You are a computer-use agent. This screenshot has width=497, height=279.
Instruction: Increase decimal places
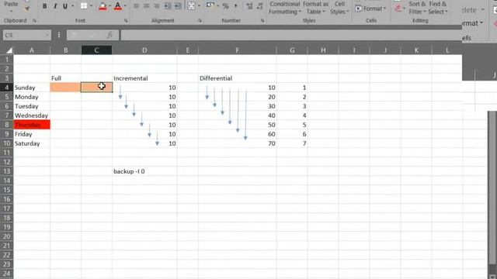pos(250,6)
